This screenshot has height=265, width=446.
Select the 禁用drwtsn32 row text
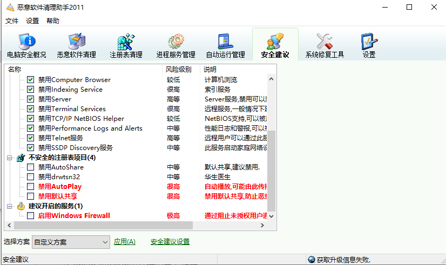pos(59,176)
